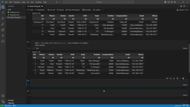Open run options dropdown for read_csv cell
The width and height of the screenshot is (190, 107).
pos(30,42)
